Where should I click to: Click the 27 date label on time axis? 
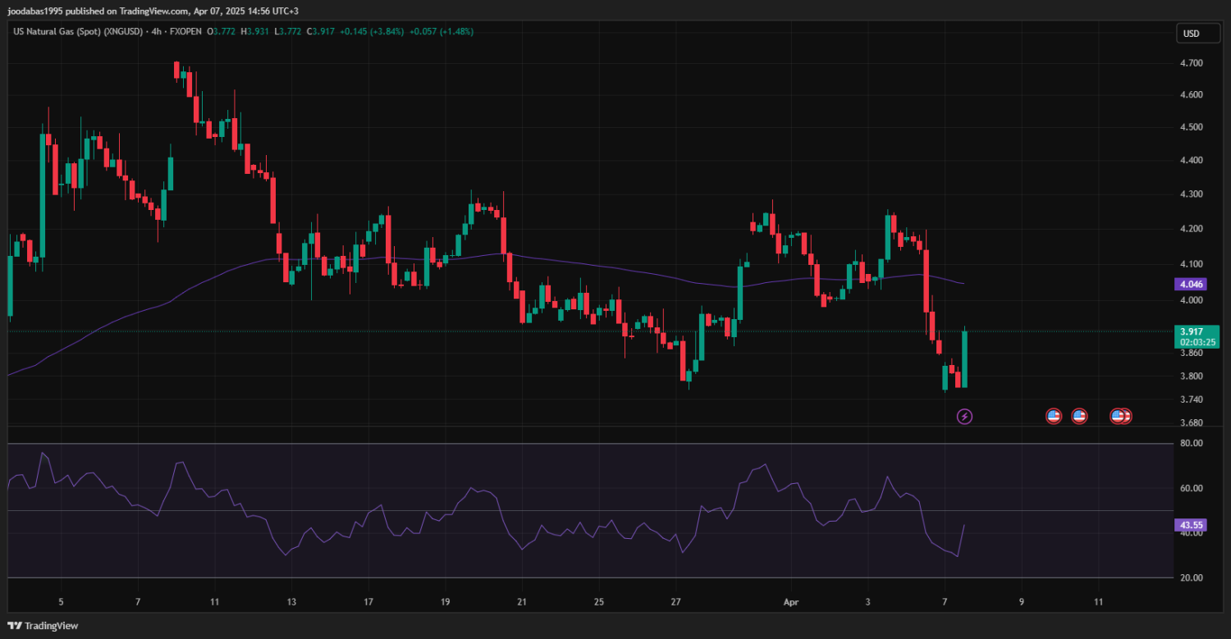(675, 601)
